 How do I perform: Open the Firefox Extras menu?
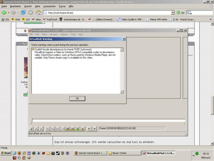click(x=62, y=6)
